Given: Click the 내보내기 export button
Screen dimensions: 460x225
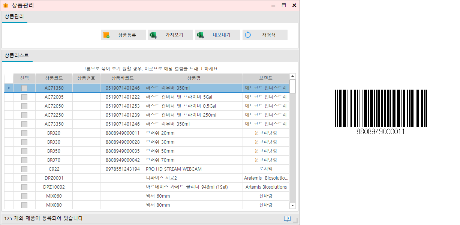Looking at the screenshot, I should point(217,35).
